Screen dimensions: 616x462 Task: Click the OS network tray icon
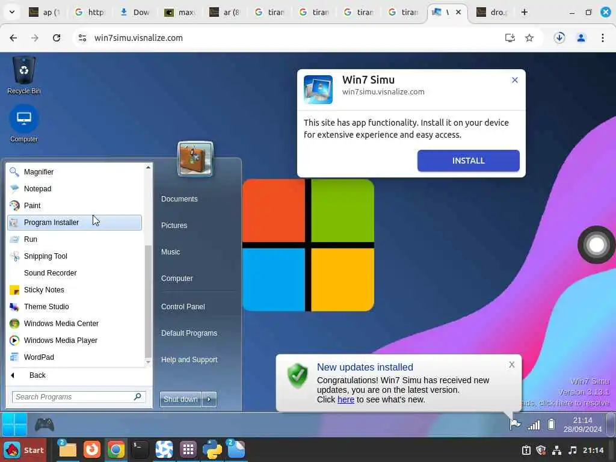(x=556, y=450)
